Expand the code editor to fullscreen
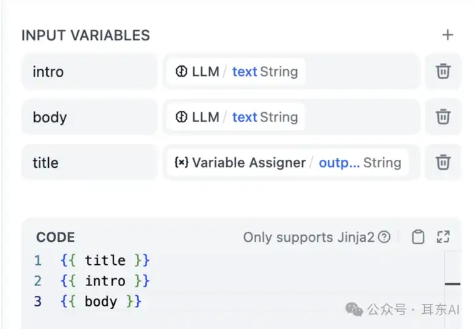This screenshot has width=475, height=329. coord(443,237)
